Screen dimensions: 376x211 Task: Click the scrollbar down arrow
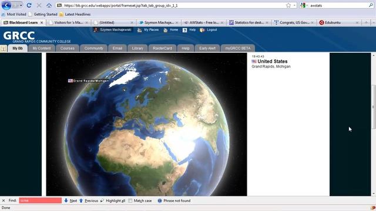coord(374,193)
